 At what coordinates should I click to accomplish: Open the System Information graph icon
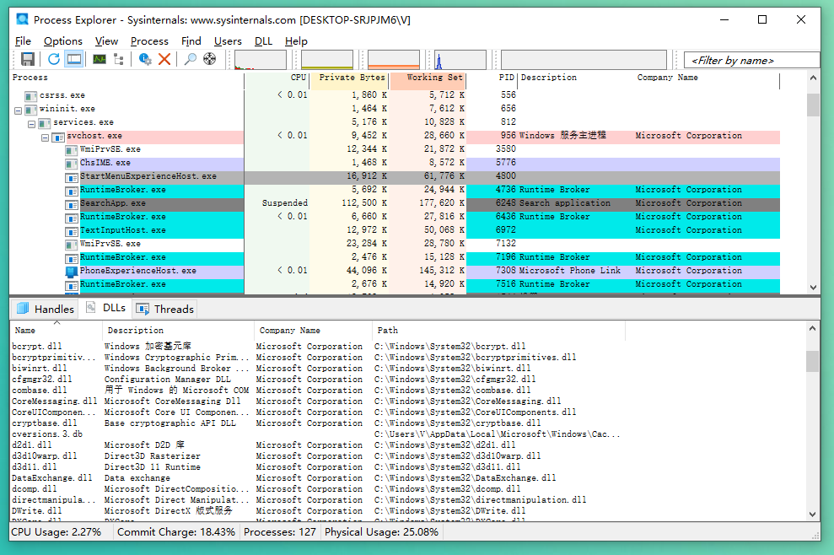pos(100,59)
